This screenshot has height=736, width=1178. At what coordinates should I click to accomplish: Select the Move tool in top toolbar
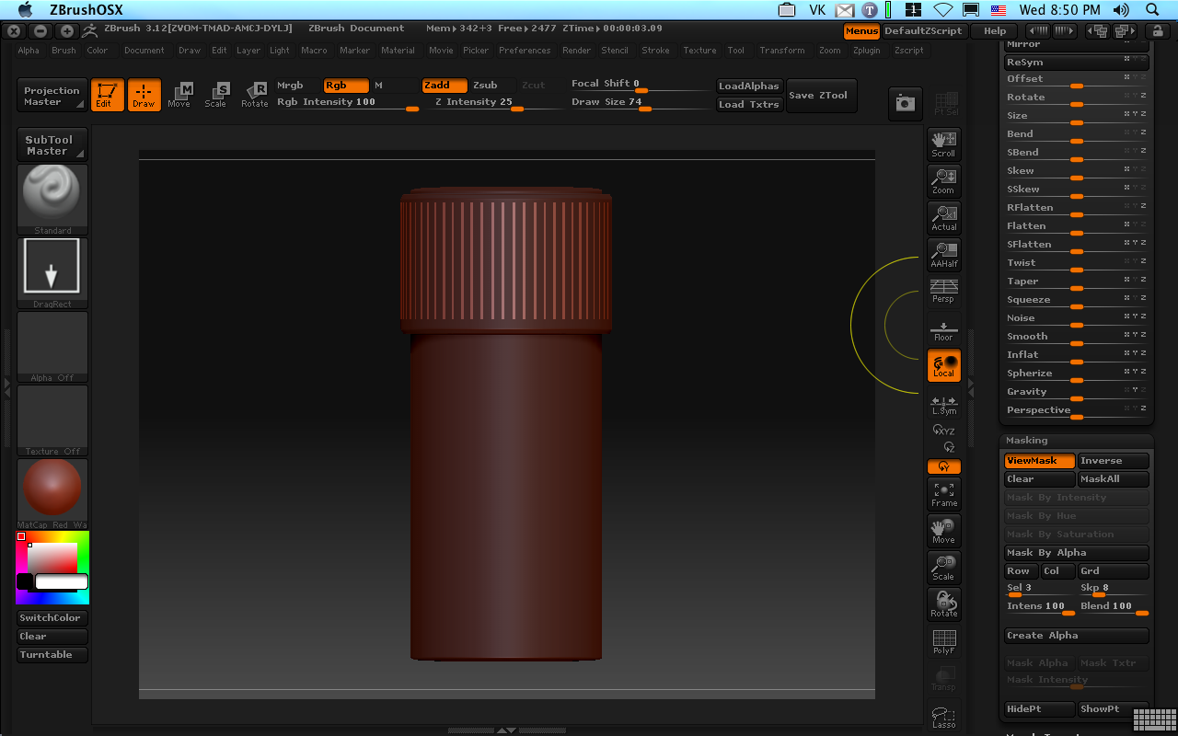pyautogui.click(x=179, y=95)
